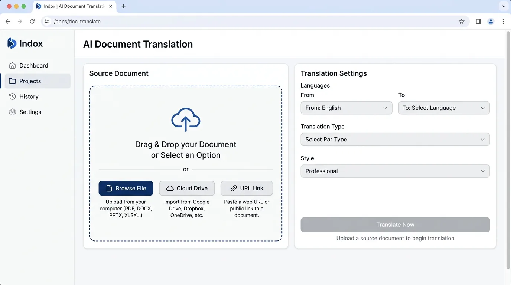Click the Translate Now button
Image resolution: width=511 pixels, height=285 pixels.
395,225
